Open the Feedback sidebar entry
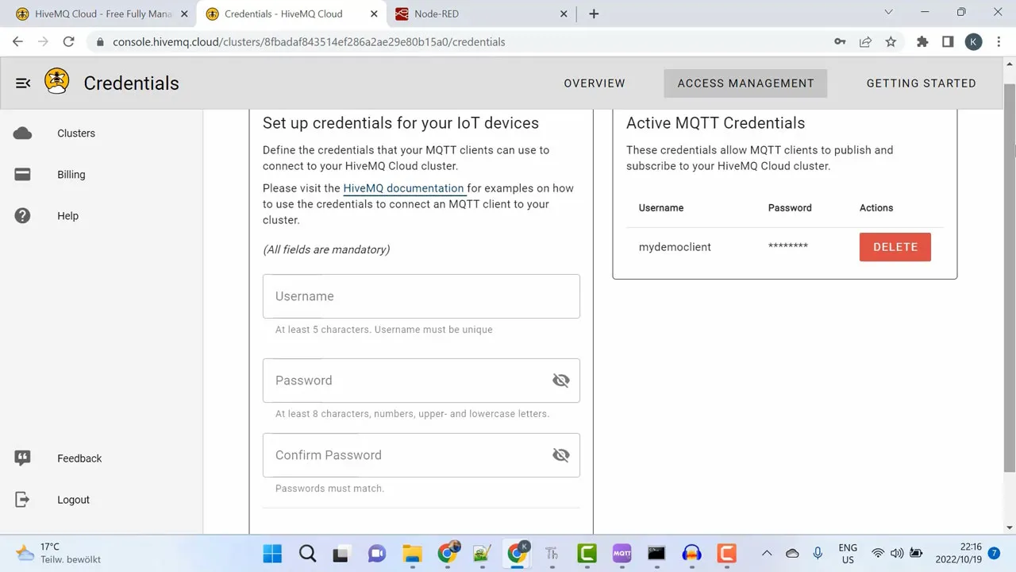Screen dimensions: 1016x572 (x=79, y=458)
